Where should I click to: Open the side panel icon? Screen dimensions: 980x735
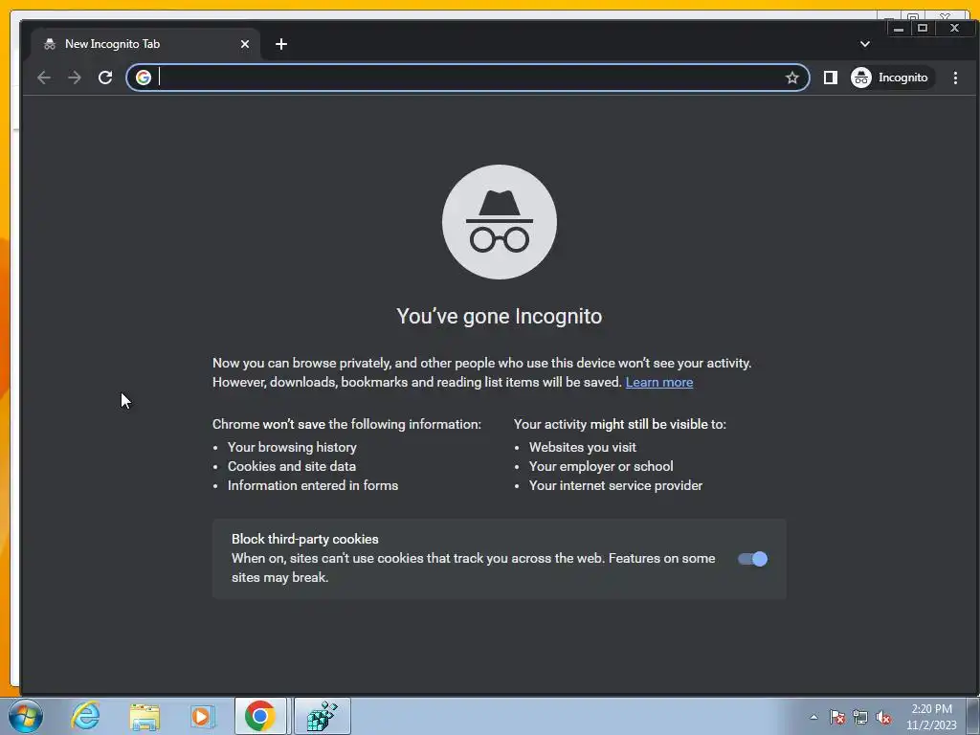830,78
